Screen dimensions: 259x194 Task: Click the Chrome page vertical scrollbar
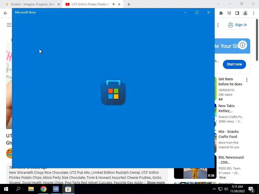[x=257, y=40]
